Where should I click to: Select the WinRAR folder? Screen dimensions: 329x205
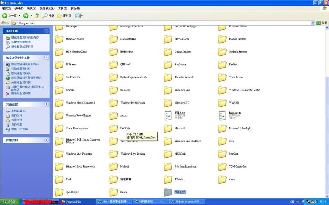[222, 103]
